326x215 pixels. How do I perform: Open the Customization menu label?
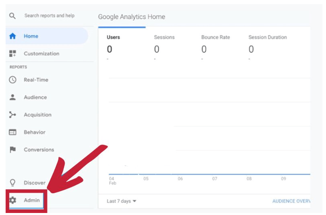tap(42, 54)
